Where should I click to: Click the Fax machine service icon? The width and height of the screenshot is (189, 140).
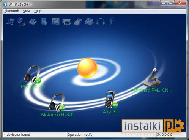pyautogui.click(x=89, y=21)
